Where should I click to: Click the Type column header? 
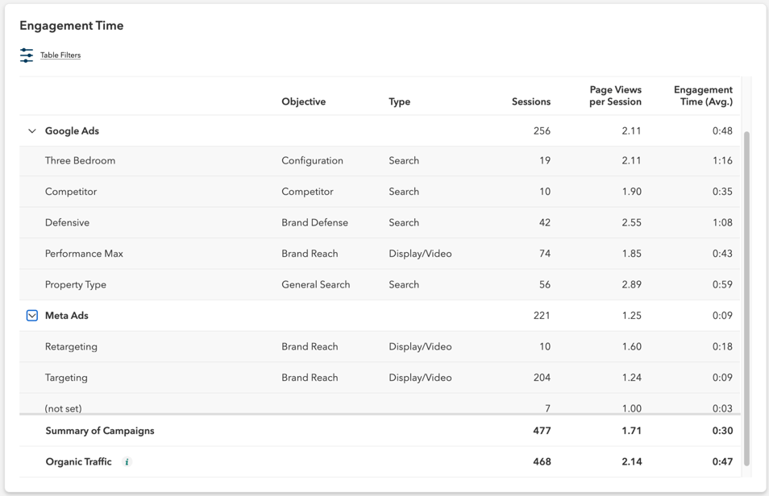coord(397,101)
